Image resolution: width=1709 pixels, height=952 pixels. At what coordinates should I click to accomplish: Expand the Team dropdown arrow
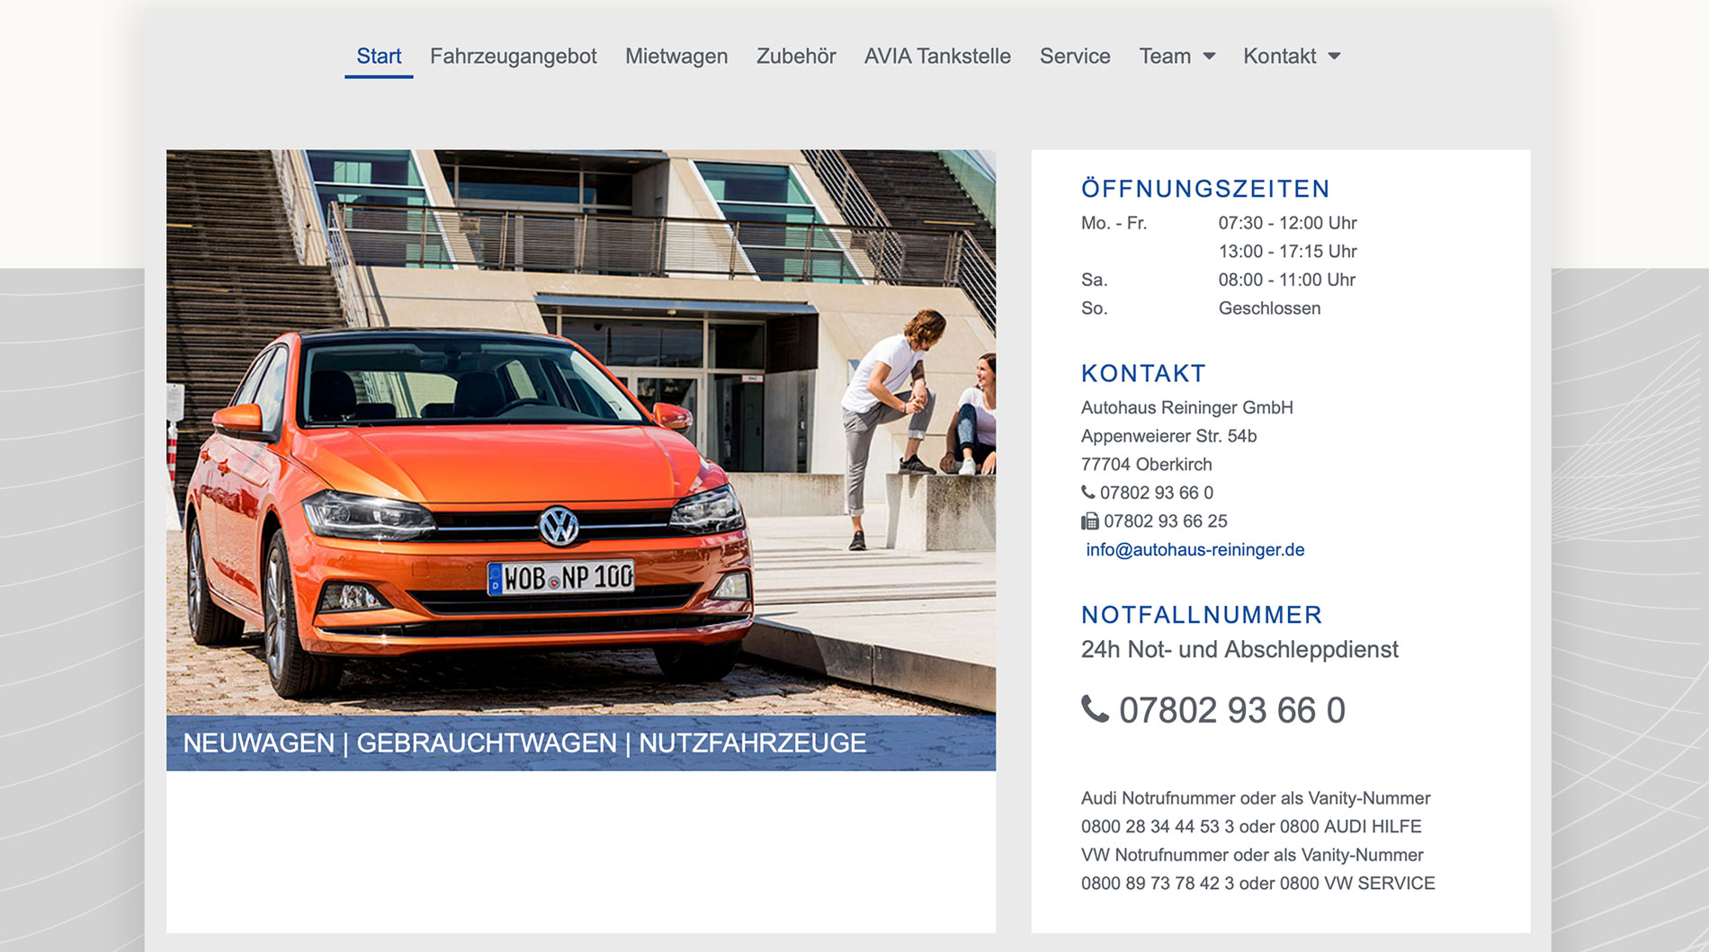point(1209,57)
